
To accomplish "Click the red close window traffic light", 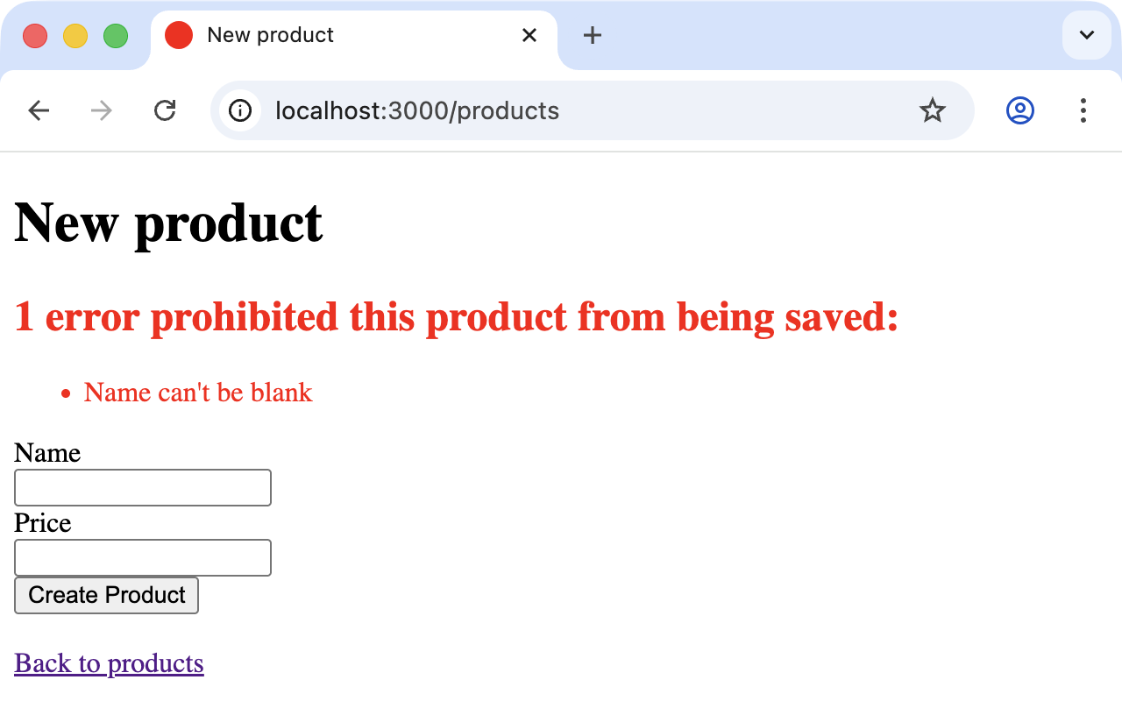I will coord(35,35).
